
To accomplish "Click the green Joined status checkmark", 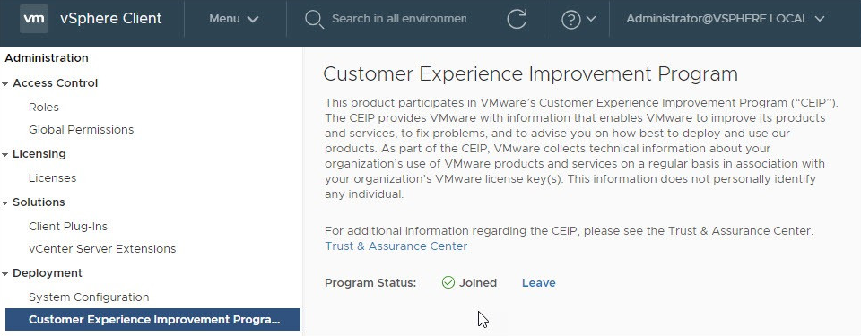I will (x=448, y=283).
